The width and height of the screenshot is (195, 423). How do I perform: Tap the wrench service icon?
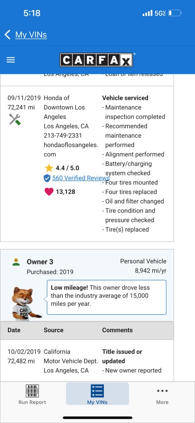[x=14, y=119]
